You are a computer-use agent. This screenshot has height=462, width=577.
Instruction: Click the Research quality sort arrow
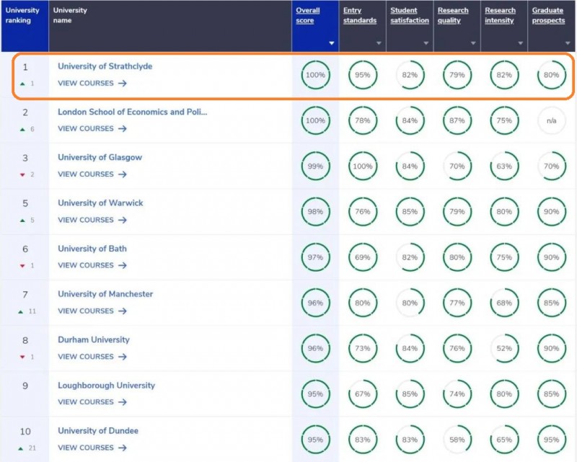473,43
